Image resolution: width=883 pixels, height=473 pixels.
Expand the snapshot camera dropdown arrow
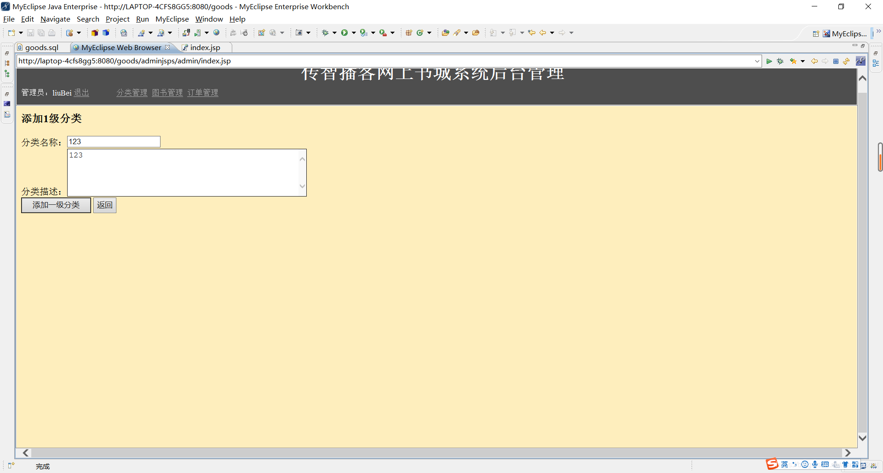pyautogui.click(x=308, y=33)
